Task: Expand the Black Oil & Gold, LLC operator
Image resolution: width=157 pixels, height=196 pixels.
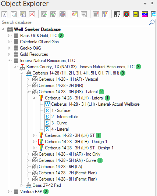Action: click(9, 36)
